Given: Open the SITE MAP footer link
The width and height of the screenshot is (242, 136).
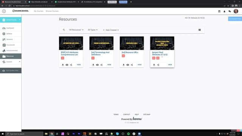Looking at the screenshot, I should 147,114.
